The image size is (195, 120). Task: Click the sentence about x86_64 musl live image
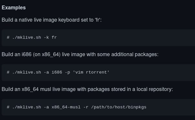tap(87, 89)
